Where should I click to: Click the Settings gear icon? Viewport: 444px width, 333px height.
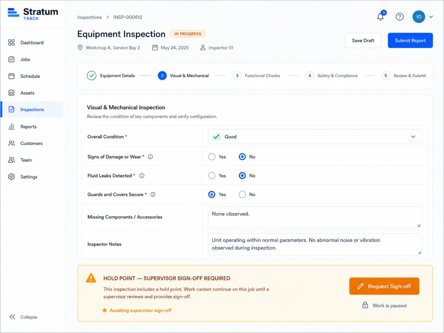(x=11, y=177)
